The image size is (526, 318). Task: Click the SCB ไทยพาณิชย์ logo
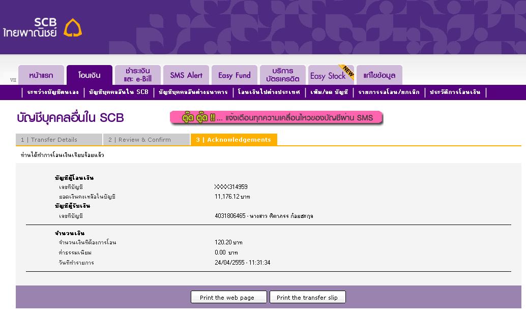click(43, 27)
